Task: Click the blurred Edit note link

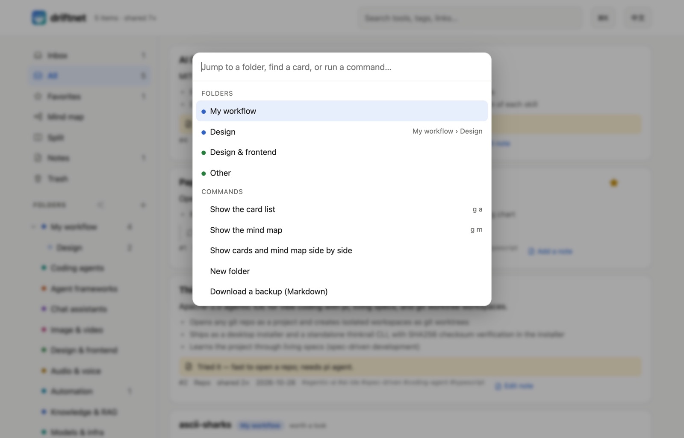Action: point(514,386)
